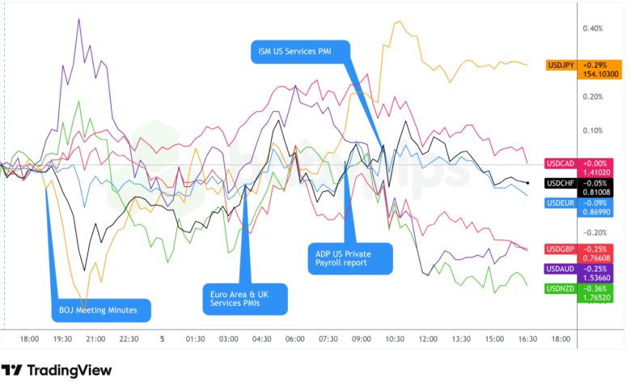Screen dimensions: 631x391
Task: Select the black USDCHF symbol label
Action: [x=561, y=183]
